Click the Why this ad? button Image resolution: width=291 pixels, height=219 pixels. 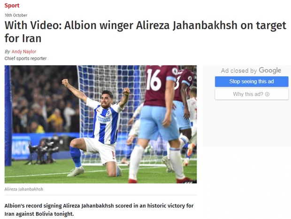252,94
